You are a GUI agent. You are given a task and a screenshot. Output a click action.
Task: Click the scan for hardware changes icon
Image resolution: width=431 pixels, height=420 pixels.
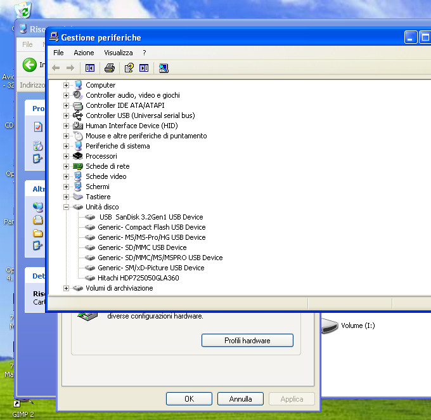point(164,68)
